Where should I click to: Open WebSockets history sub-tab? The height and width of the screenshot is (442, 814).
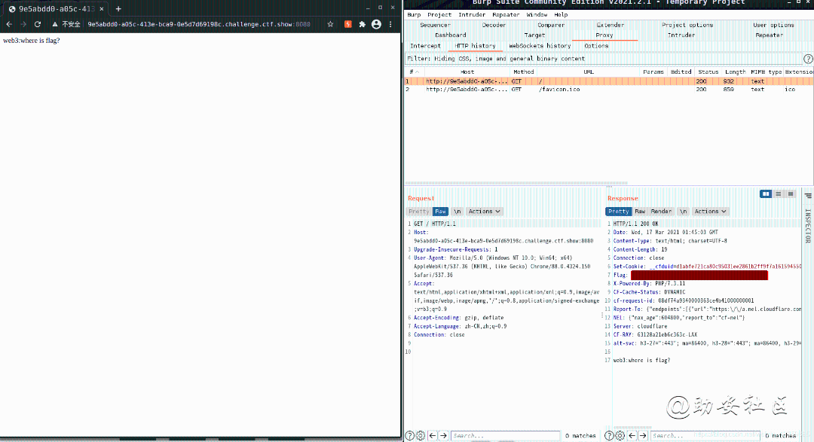(540, 46)
